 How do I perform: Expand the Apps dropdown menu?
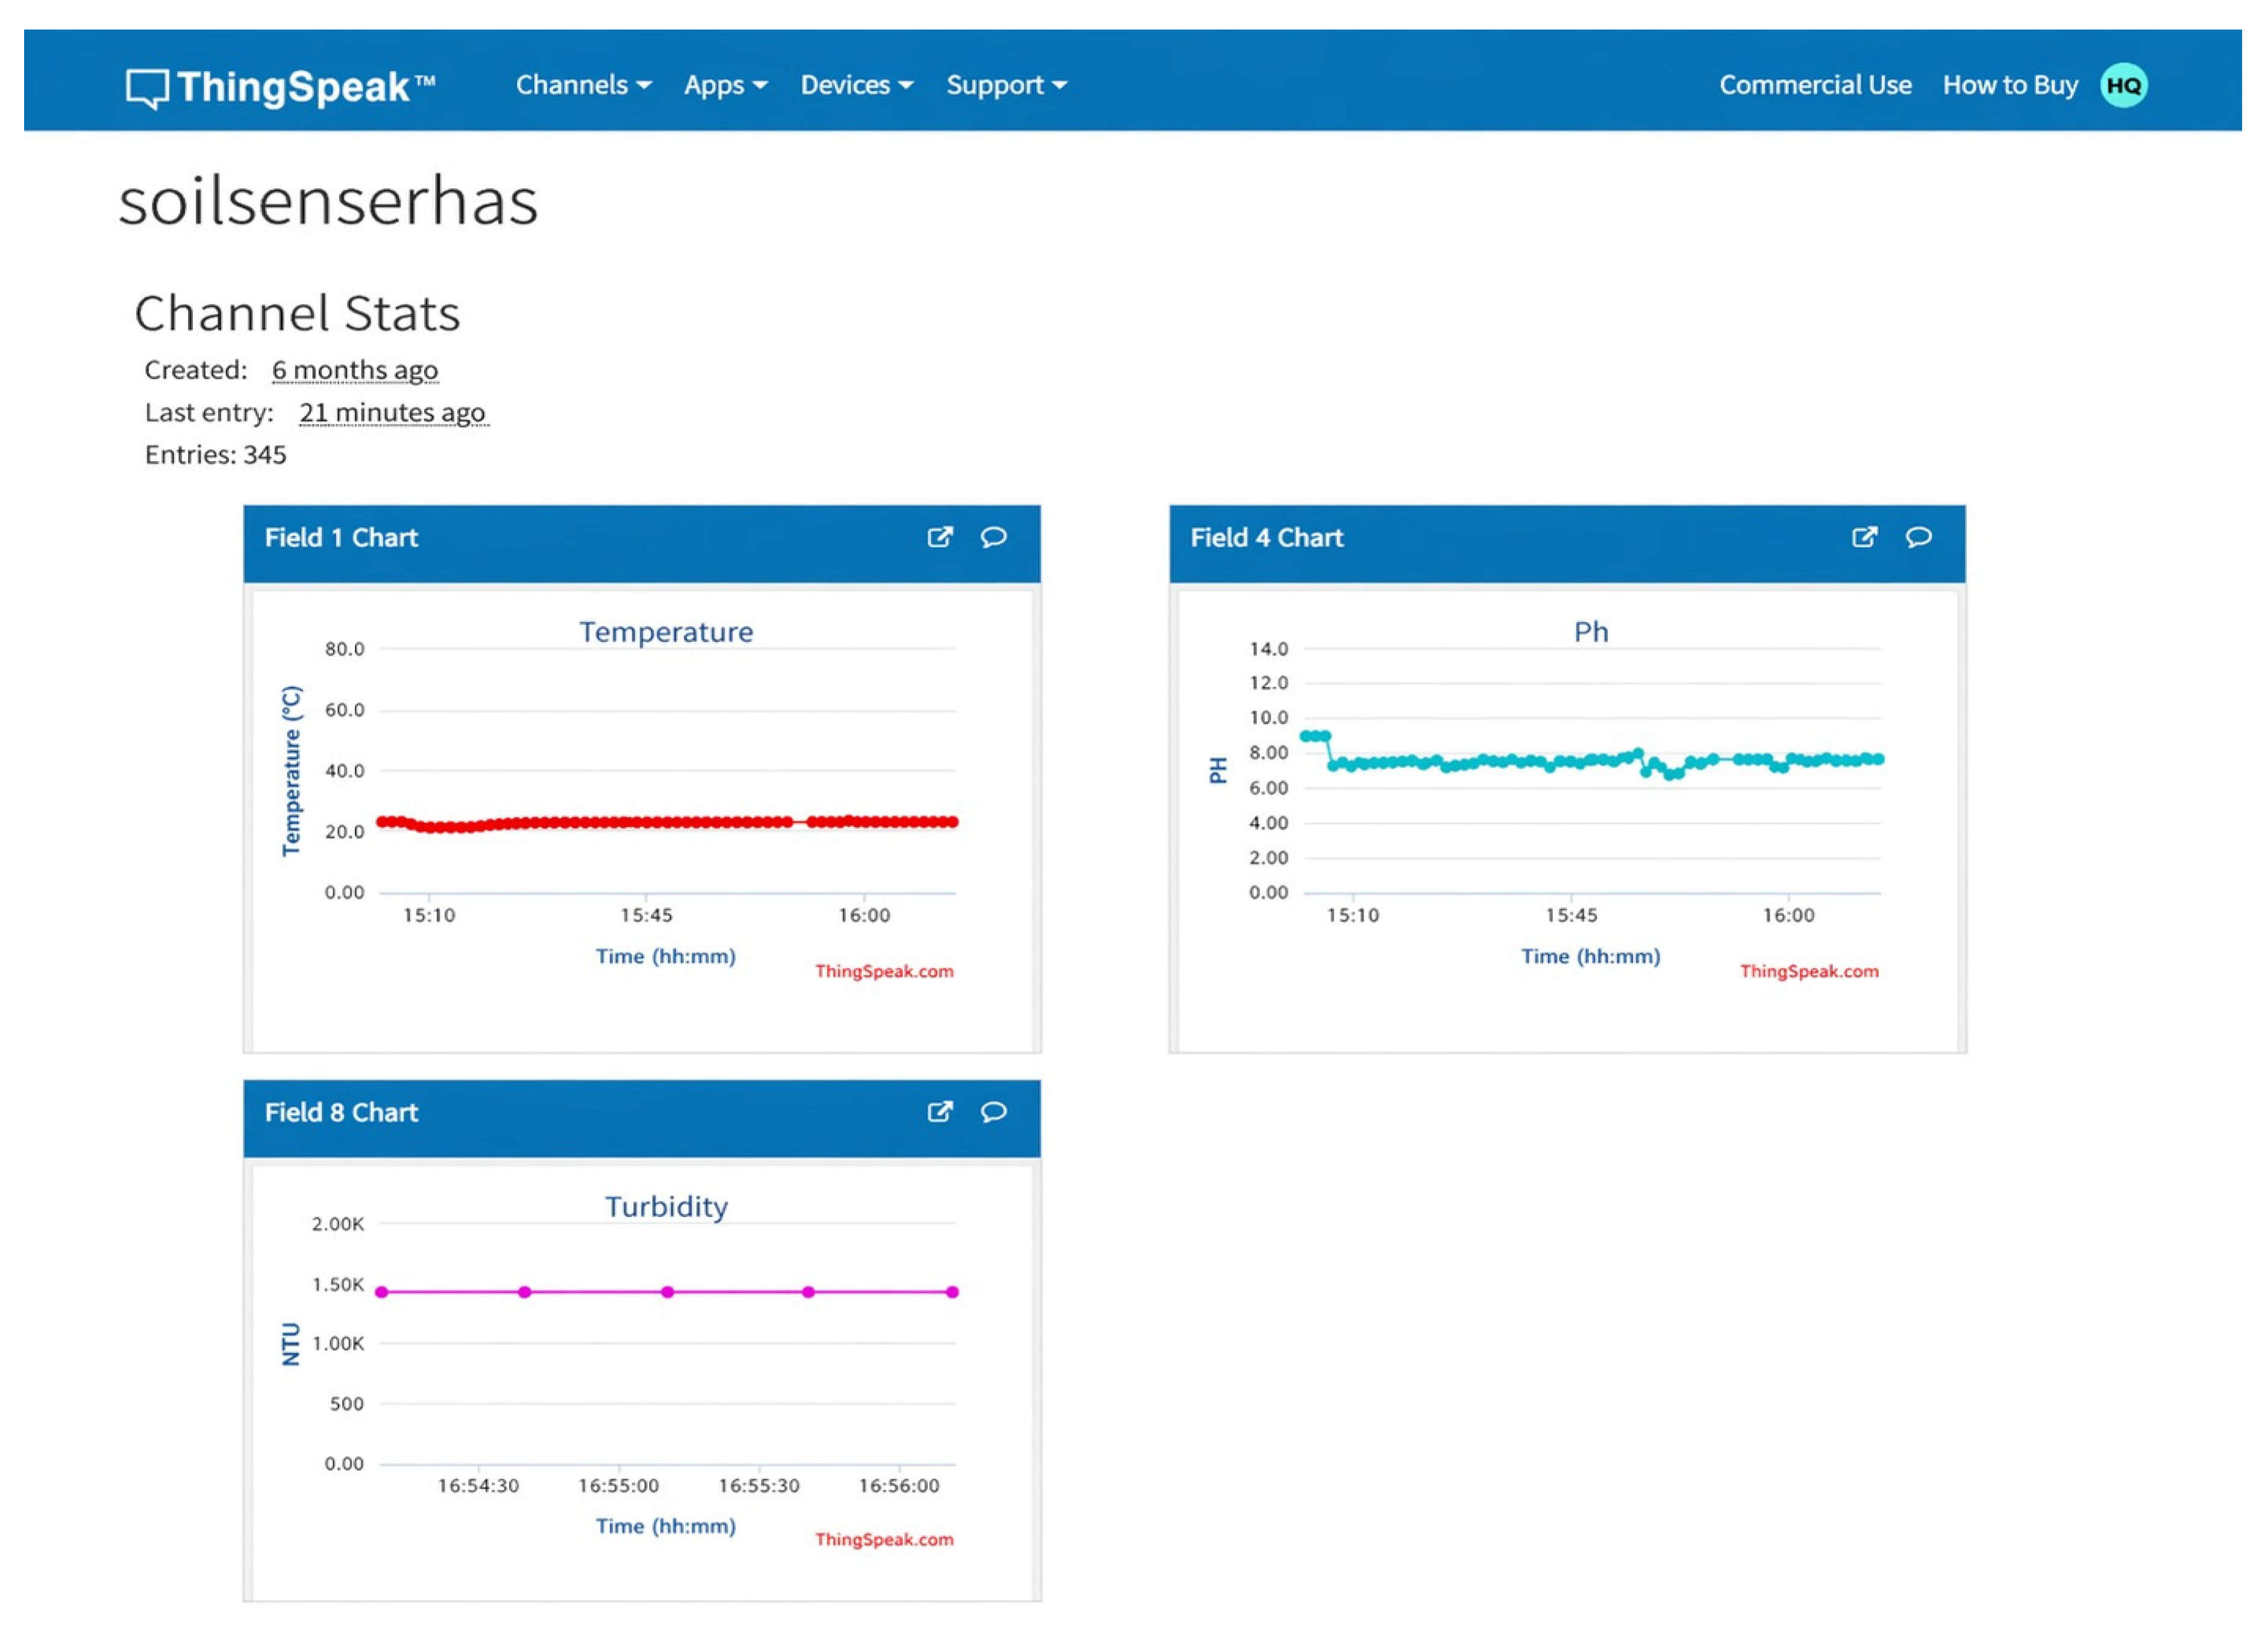coord(725,85)
